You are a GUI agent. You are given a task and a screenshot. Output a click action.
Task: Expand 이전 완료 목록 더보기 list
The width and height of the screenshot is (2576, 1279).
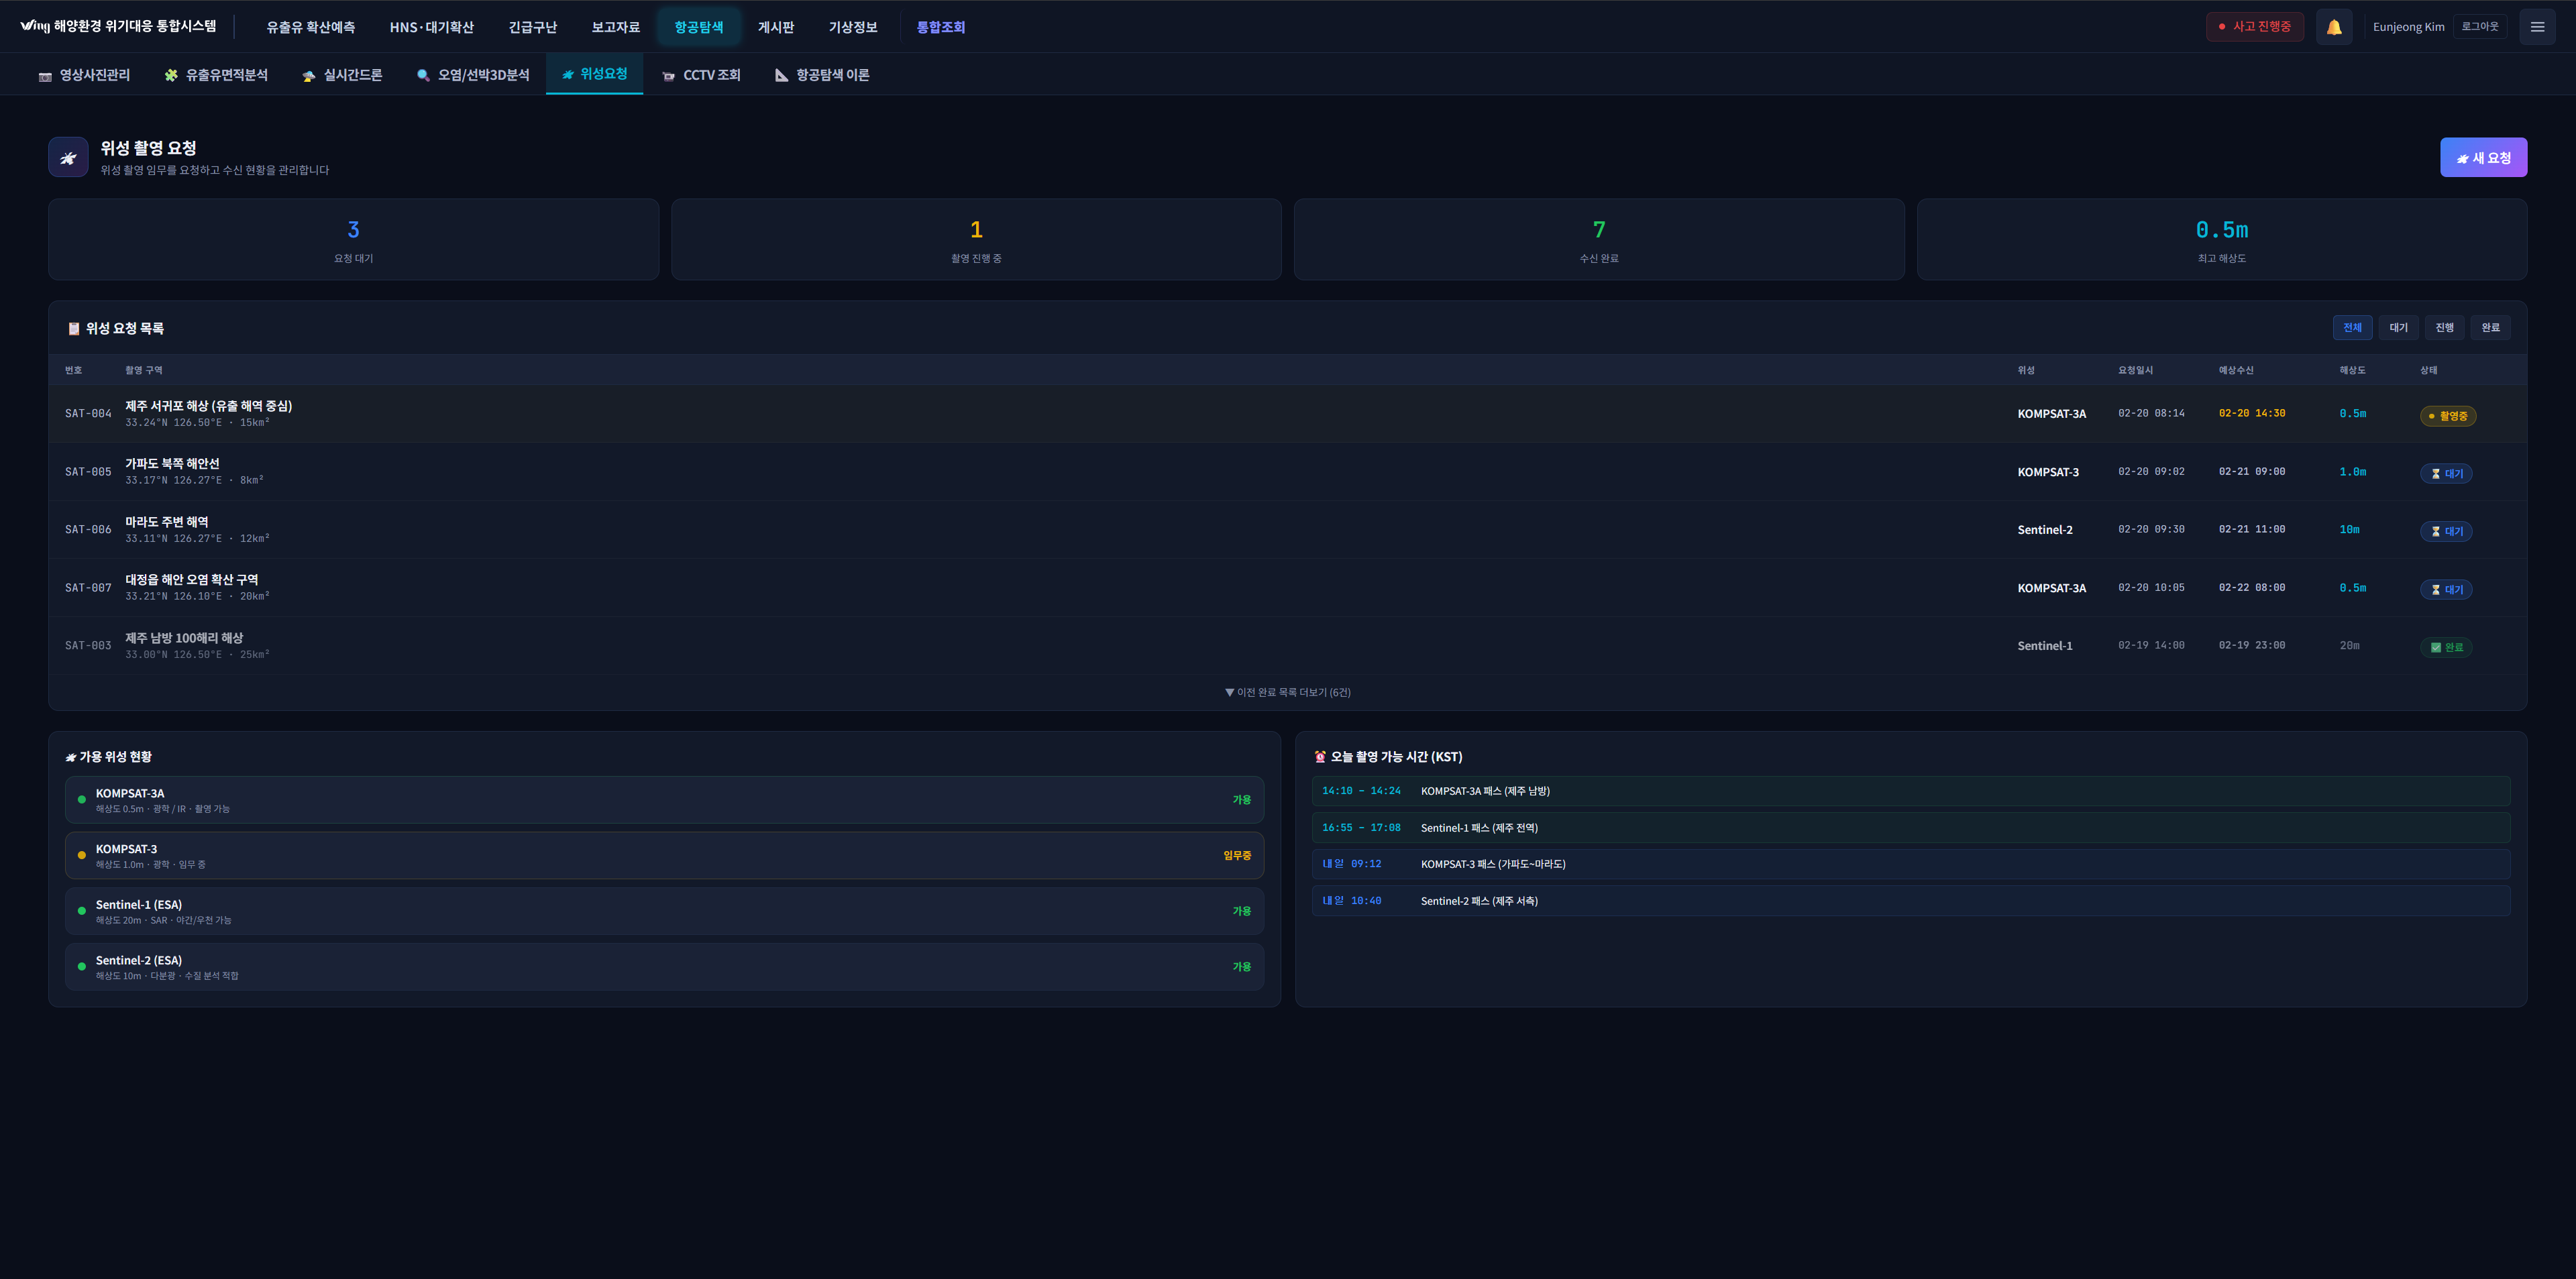(x=1287, y=692)
